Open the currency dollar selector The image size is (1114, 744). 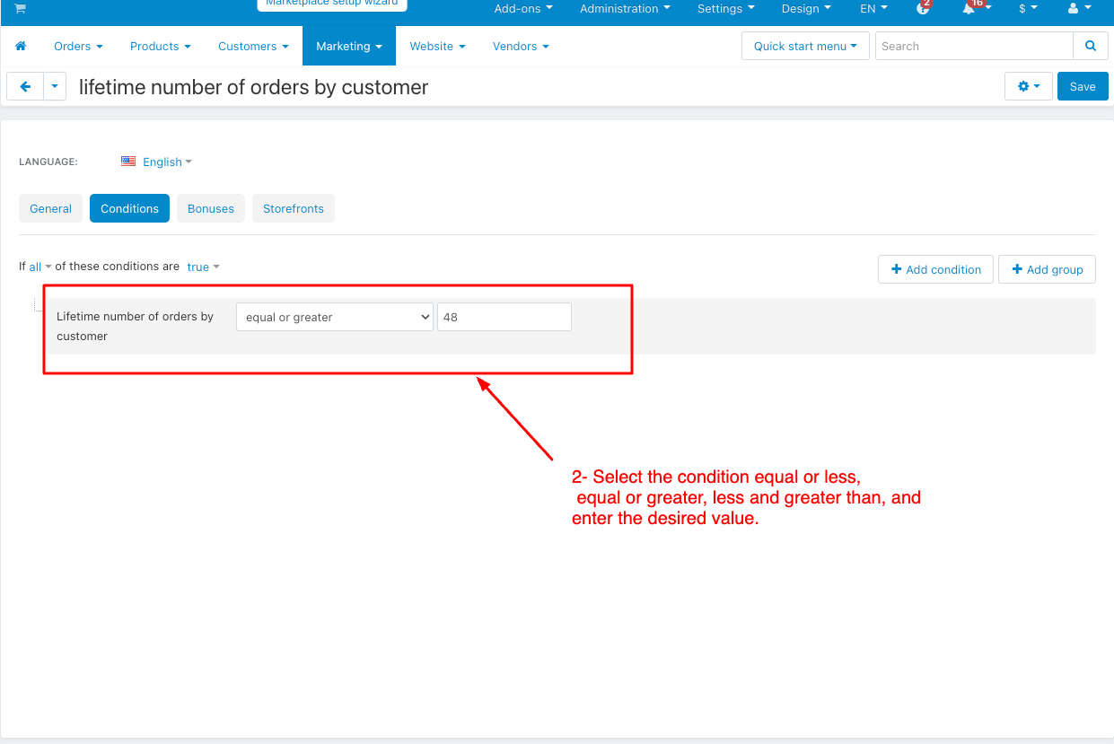(1027, 8)
